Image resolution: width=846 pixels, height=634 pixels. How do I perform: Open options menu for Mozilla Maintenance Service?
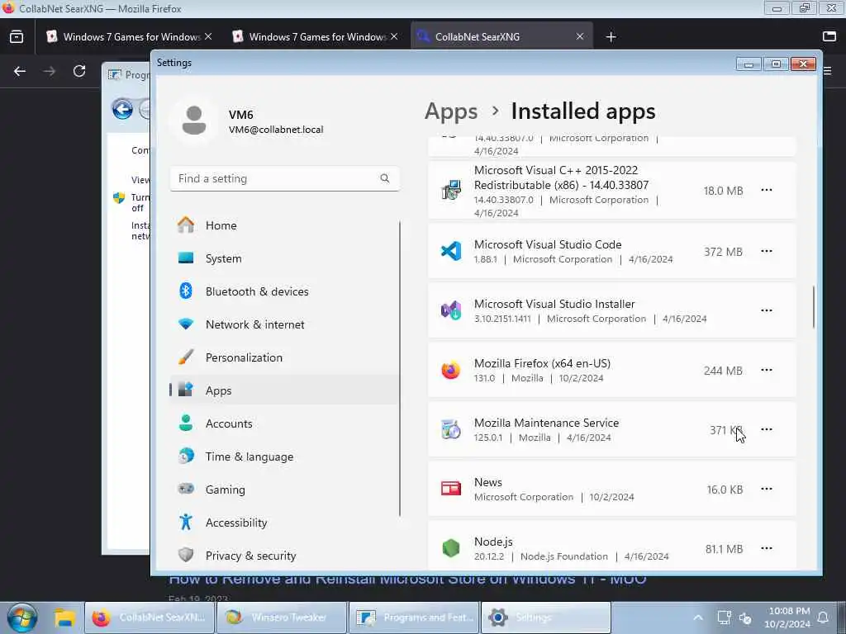click(x=766, y=429)
